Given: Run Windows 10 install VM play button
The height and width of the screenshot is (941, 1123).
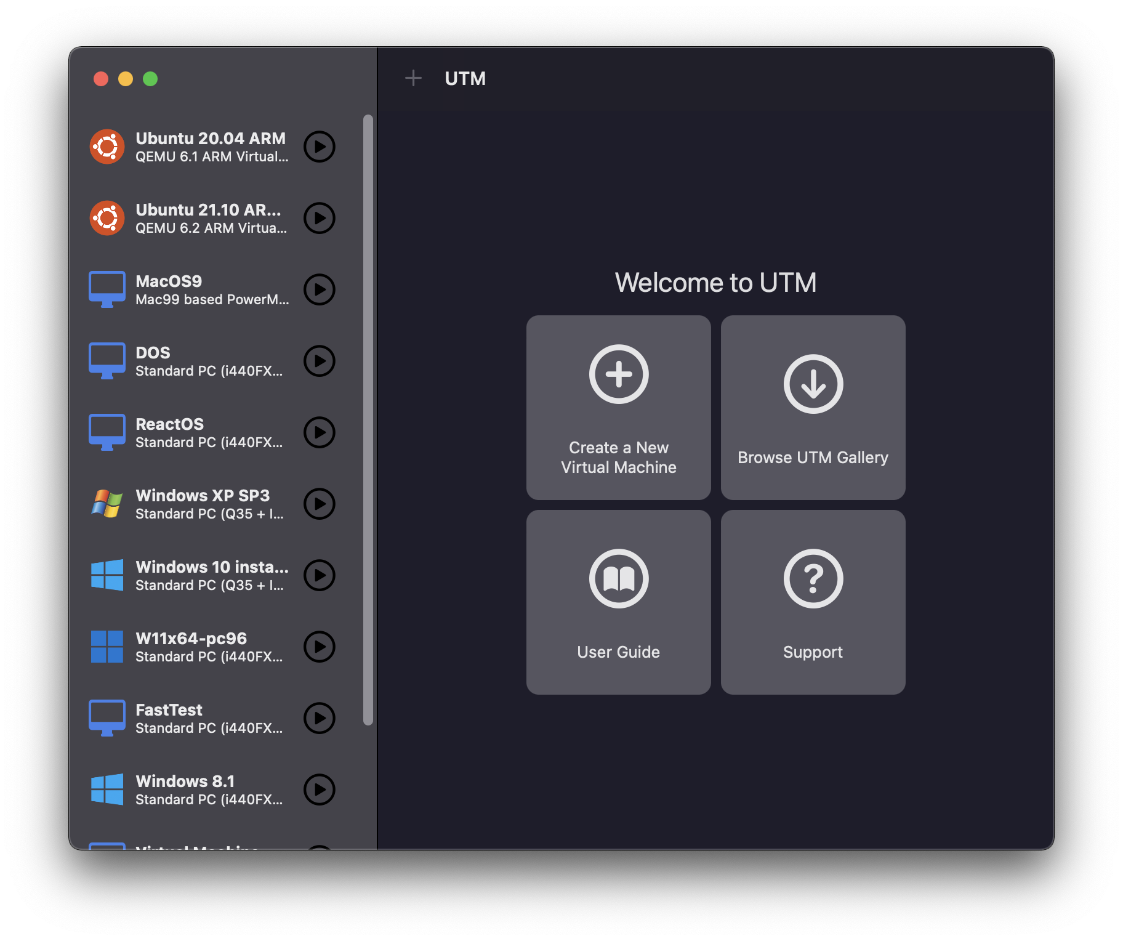Looking at the screenshot, I should coord(320,575).
